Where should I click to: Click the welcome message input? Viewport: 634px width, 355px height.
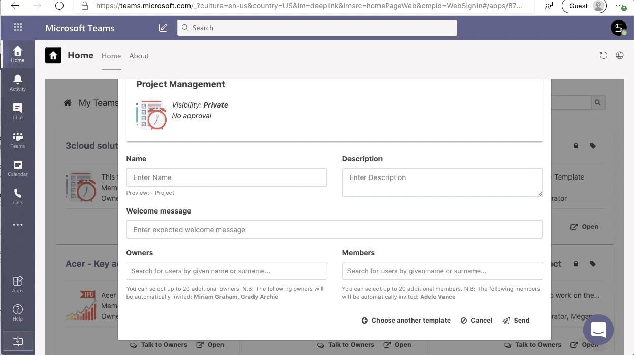pos(334,230)
